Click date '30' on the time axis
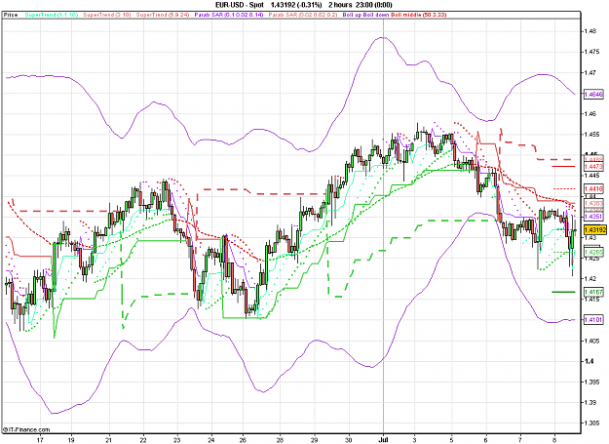Image resolution: width=609 pixels, height=444 pixels. tap(349, 440)
